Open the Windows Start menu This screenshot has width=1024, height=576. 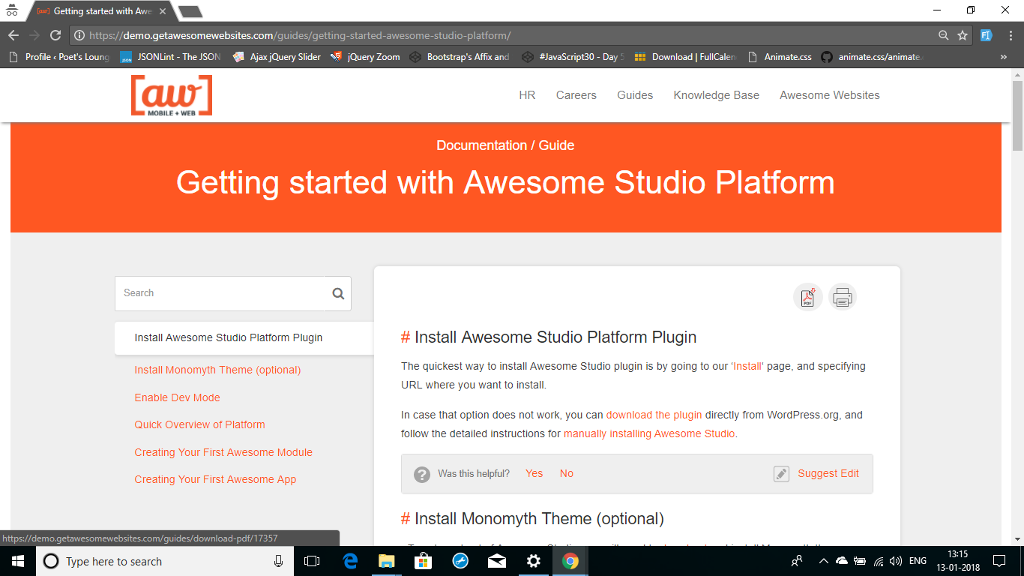[x=18, y=561]
